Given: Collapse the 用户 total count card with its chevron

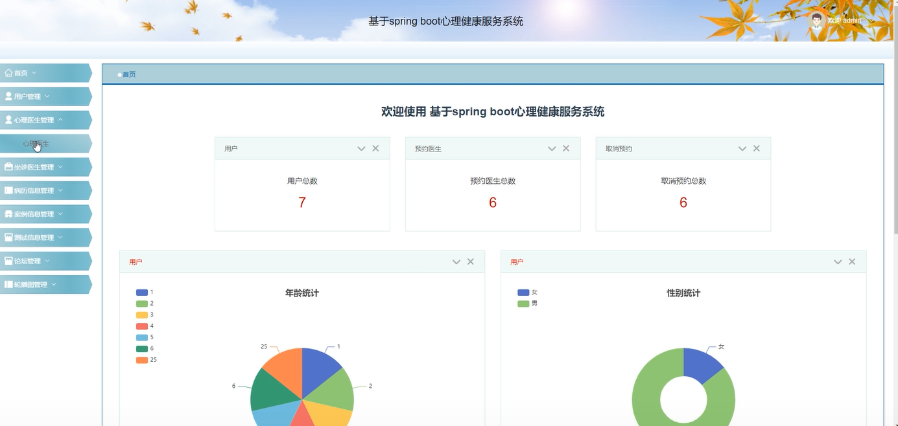Looking at the screenshot, I should (x=362, y=149).
